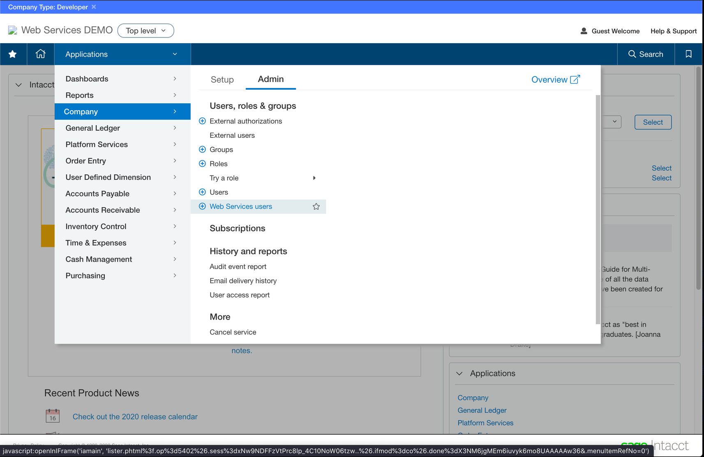
Task: Click the Guest Welcome user icon
Action: click(x=584, y=31)
